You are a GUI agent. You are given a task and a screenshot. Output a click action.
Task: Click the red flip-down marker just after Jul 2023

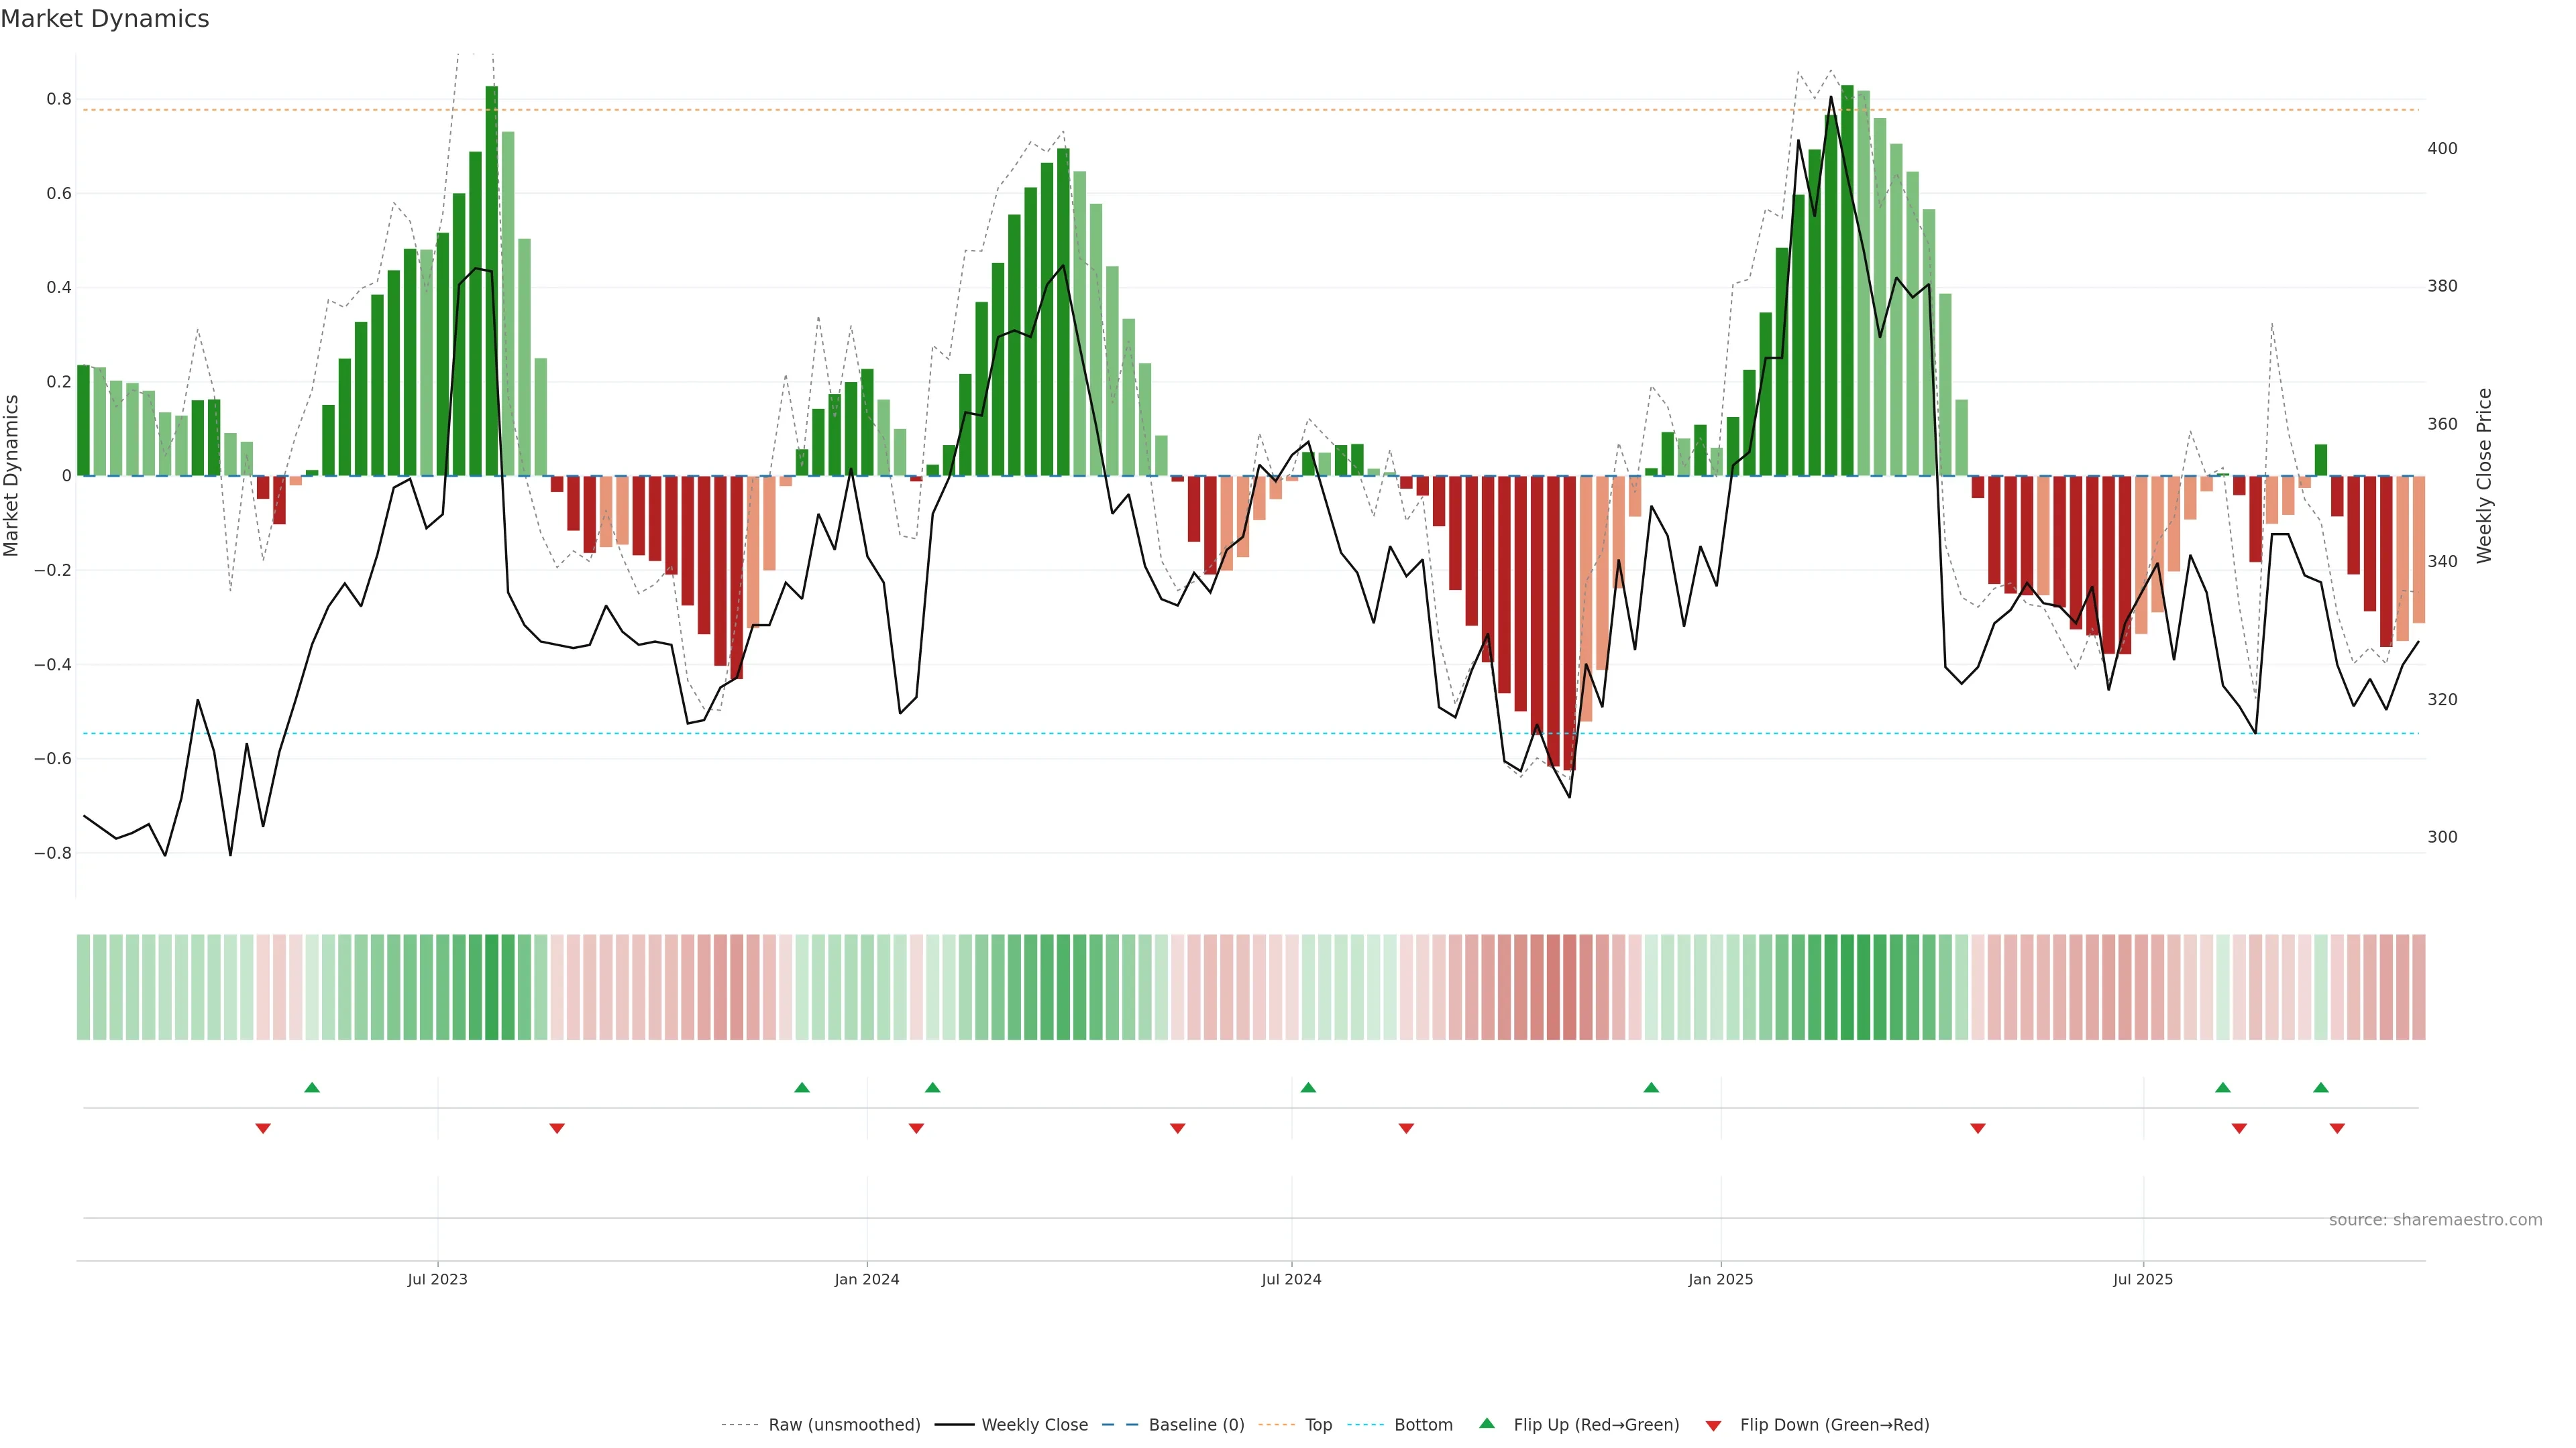pos(557,1128)
